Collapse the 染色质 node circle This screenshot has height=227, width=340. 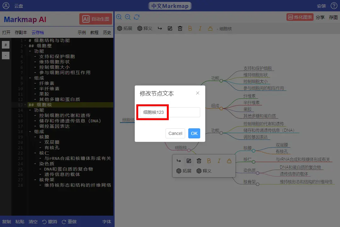[x=258, y=173]
